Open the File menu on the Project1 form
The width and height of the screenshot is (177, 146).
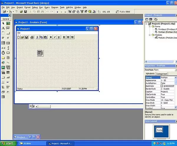(x=19, y=33)
